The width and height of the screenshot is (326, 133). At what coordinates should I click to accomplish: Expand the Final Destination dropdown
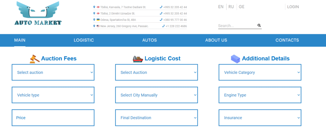[x=156, y=118]
